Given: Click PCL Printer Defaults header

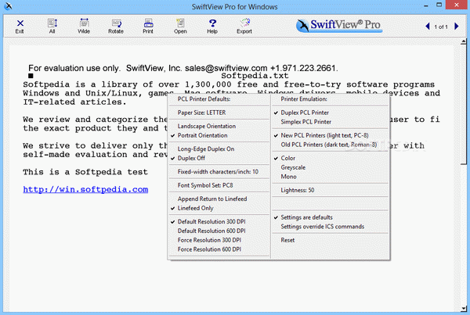Looking at the screenshot, I should [x=204, y=99].
